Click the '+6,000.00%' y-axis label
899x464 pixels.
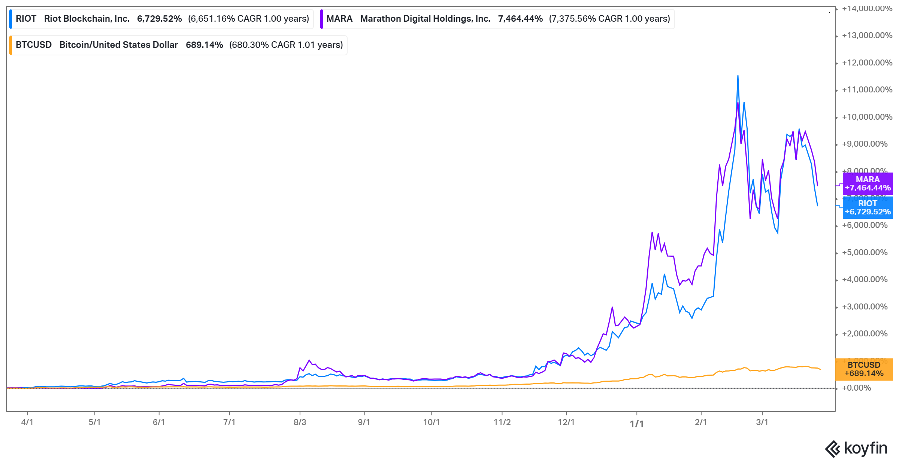click(865, 225)
